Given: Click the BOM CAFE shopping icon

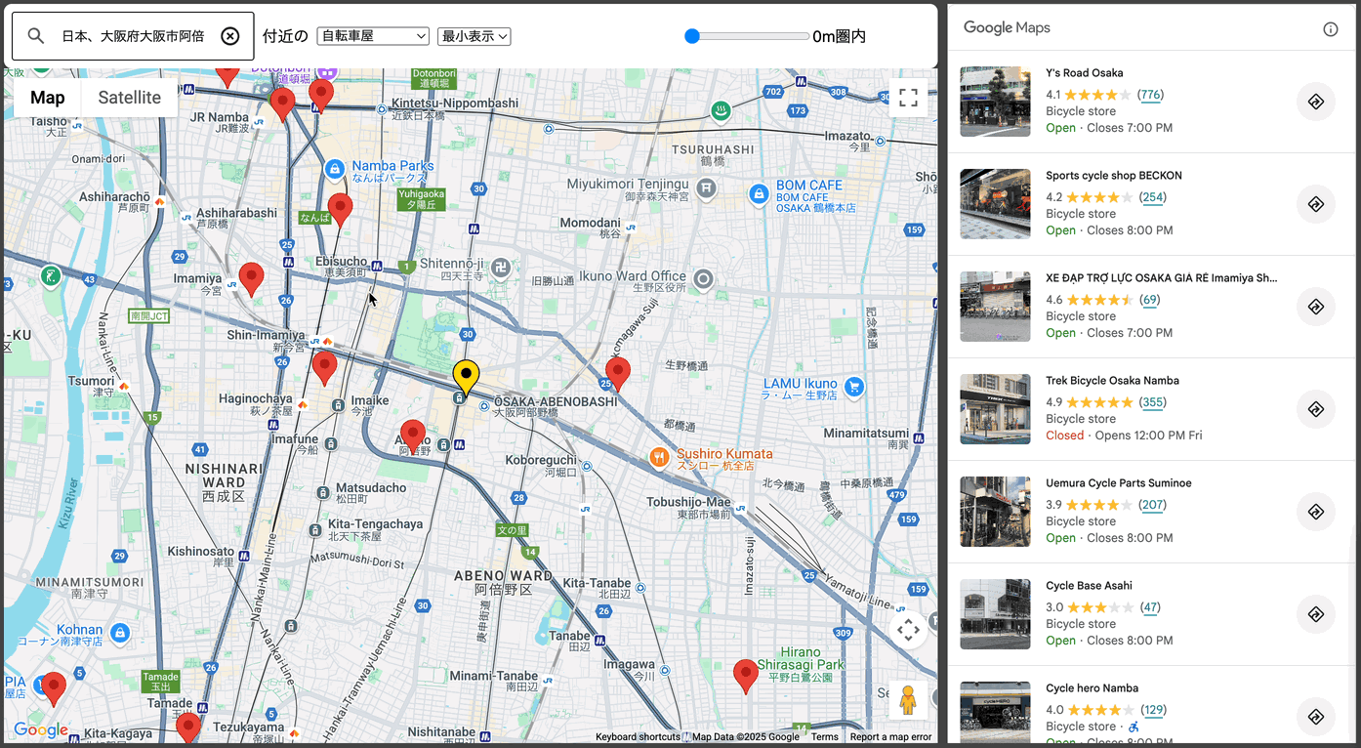Looking at the screenshot, I should 759,195.
